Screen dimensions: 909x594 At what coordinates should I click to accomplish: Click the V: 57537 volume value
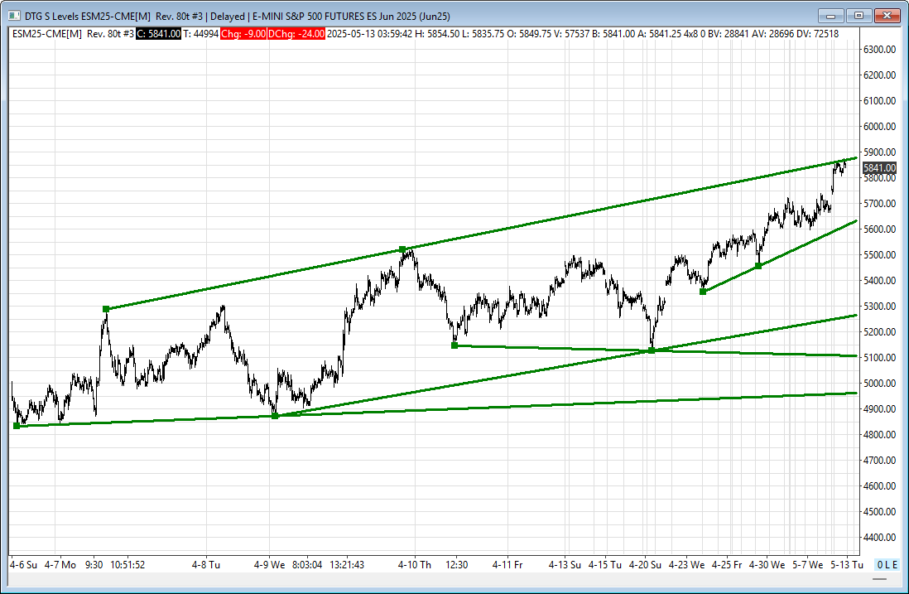pyautogui.click(x=571, y=34)
